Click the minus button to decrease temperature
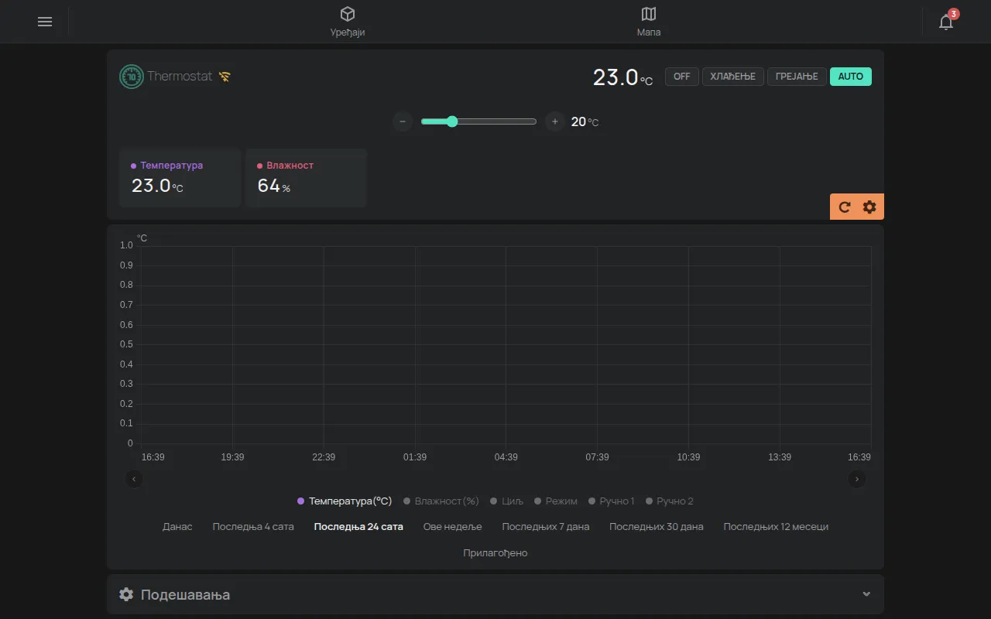 (x=403, y=121)
